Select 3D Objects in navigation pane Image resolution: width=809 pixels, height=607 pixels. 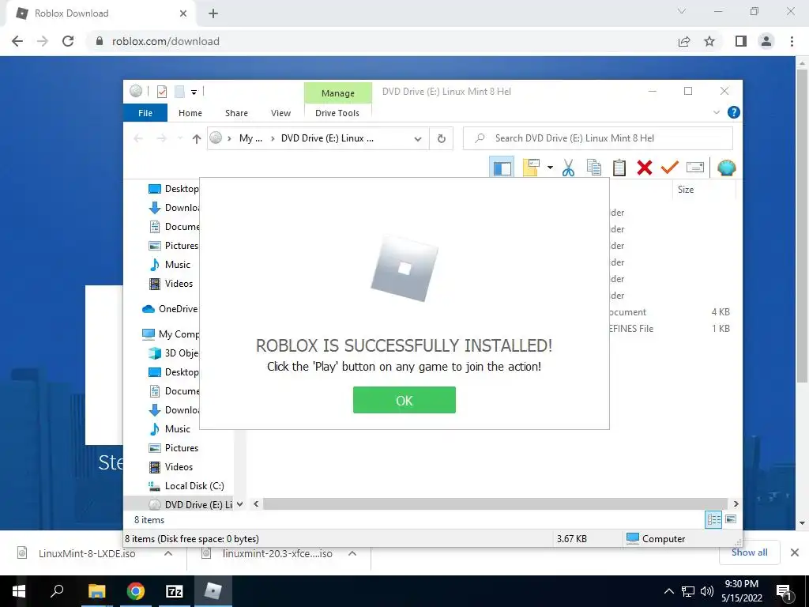click(x=173, y=353)
